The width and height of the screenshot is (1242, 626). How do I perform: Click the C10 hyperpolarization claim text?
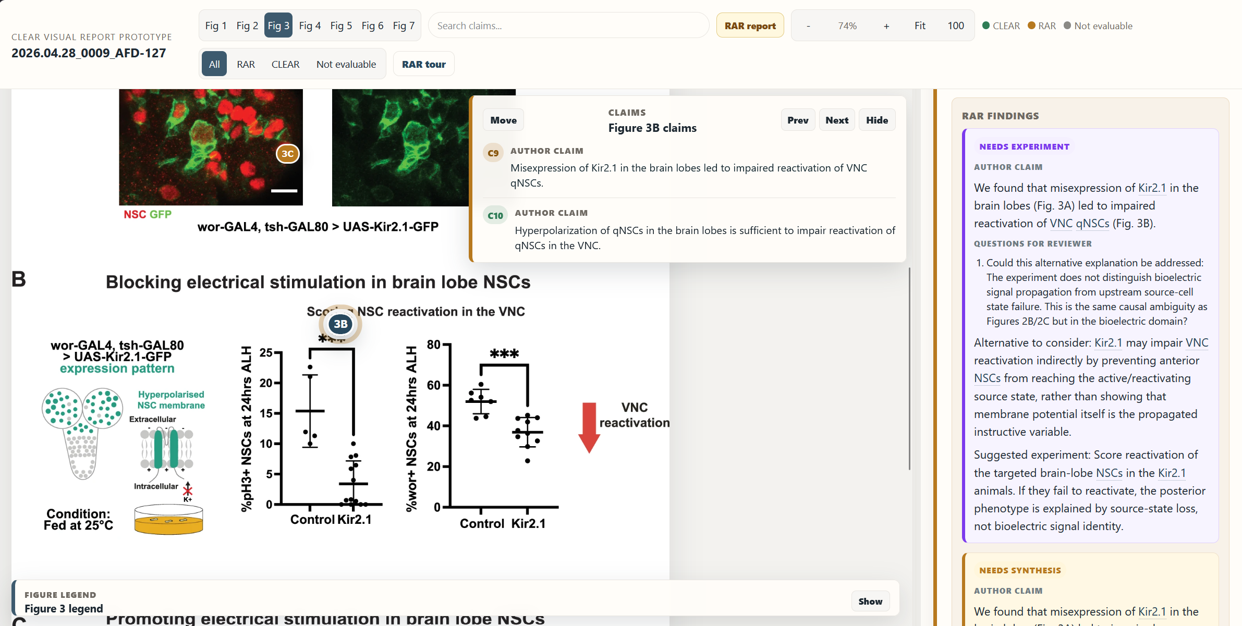pos(704,238)
